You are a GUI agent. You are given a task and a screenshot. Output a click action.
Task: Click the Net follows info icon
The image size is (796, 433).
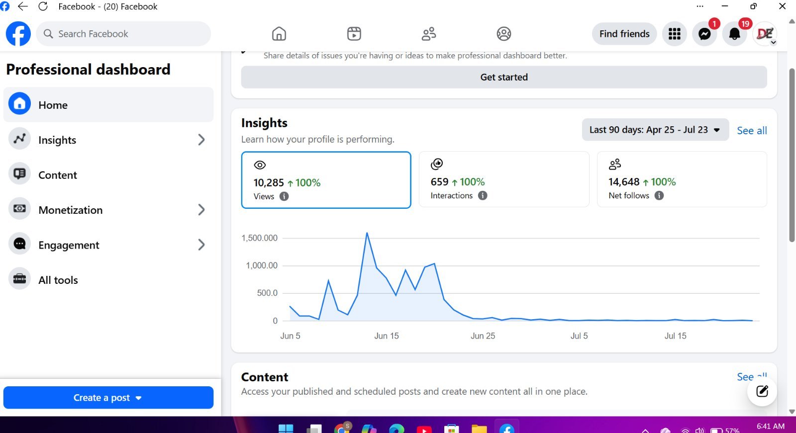[659, 195]
